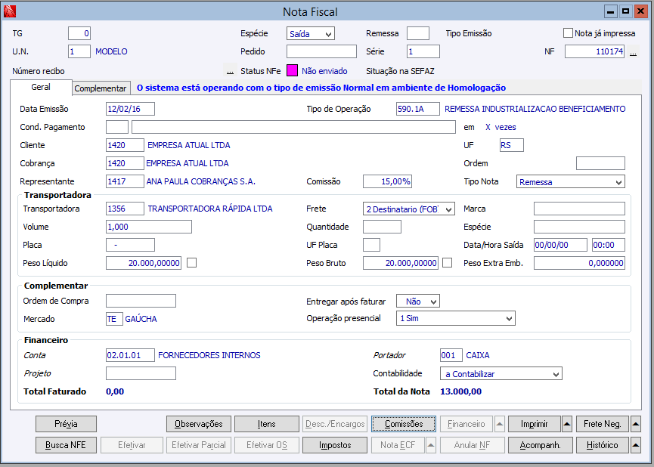Toggle the checkbox beside Peso Líquido
Image resolution: width=654 pixels, height=467 pixels.
click(192, 263)
